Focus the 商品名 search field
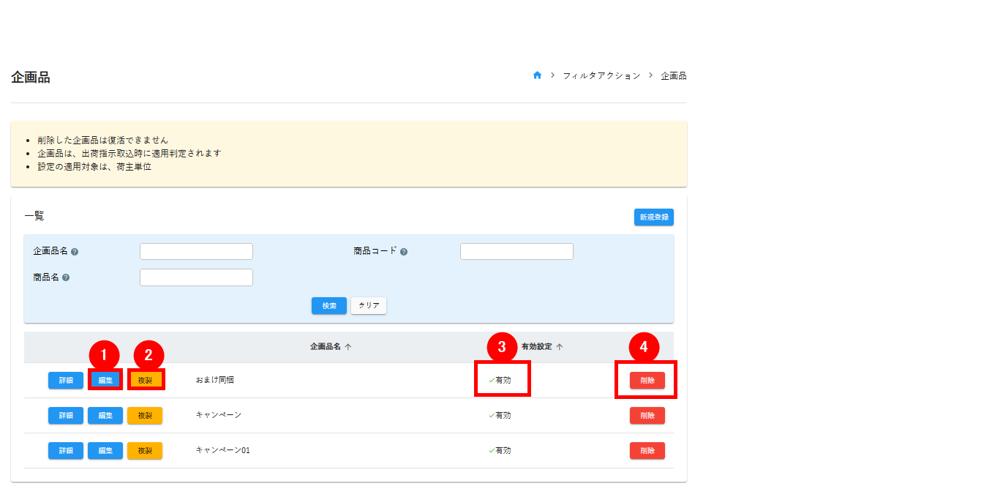Screen dimensions: 992x500 tap(196, 277)
